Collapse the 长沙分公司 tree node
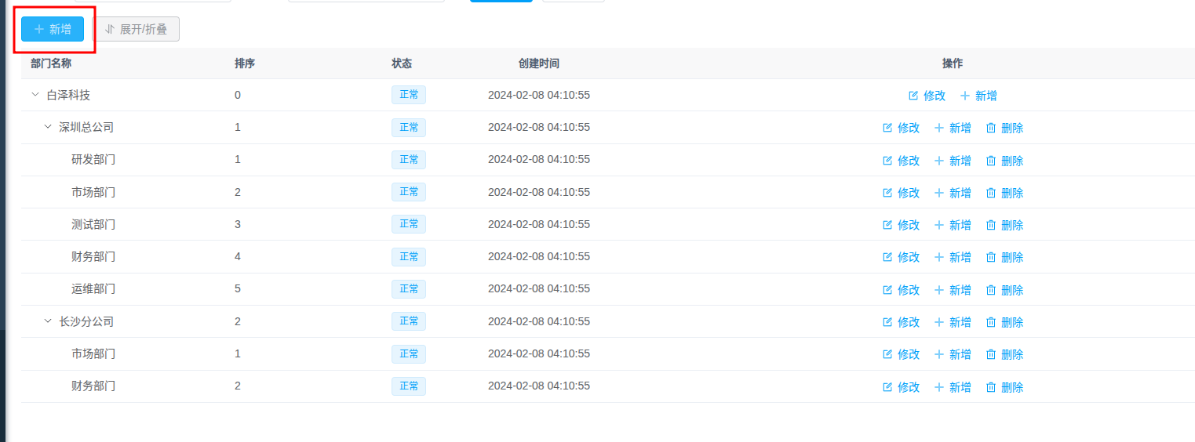The width and height of the screenshot is (1195, 442). (x=47, y=321)
